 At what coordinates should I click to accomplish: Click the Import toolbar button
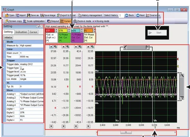pyautogui.click(x=21, y=15)
